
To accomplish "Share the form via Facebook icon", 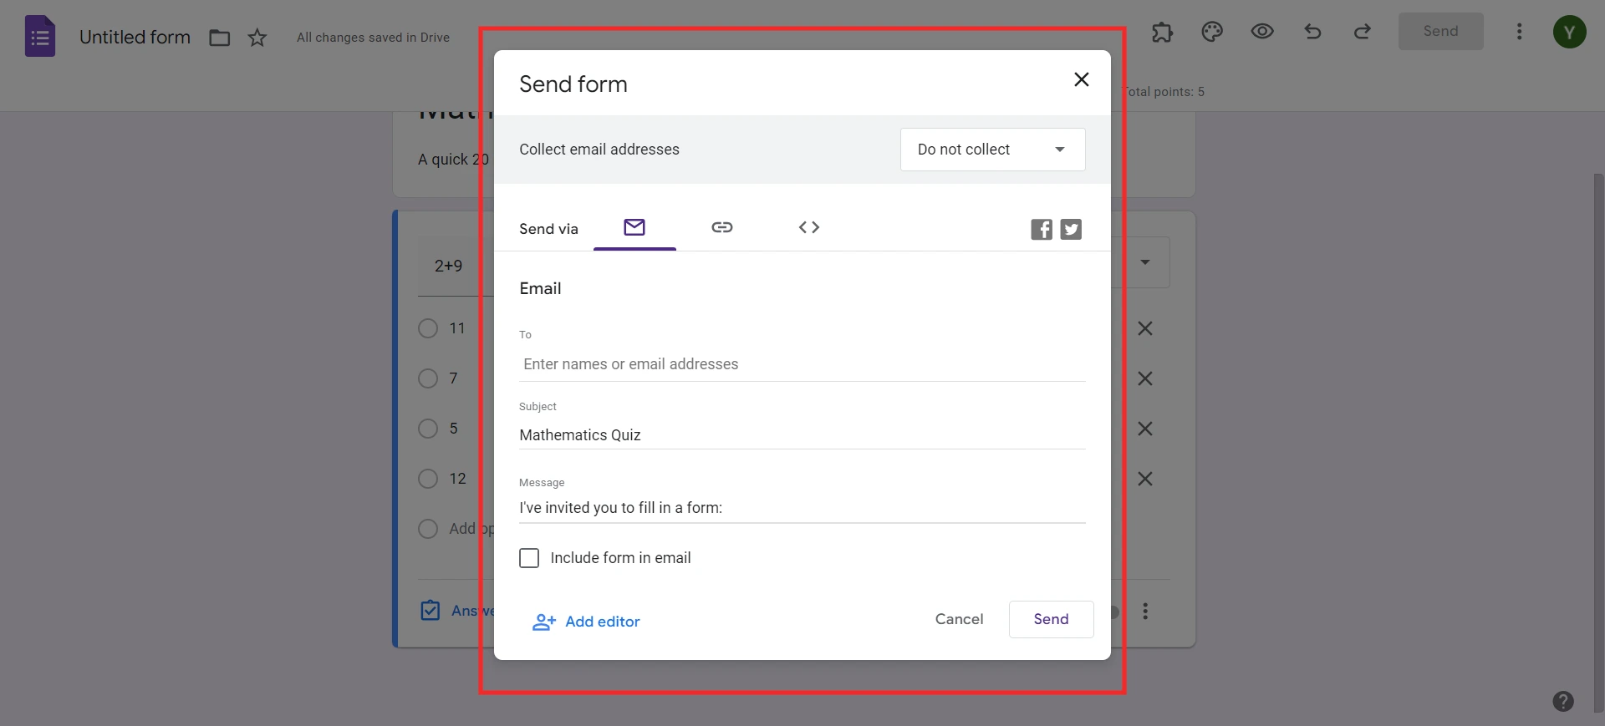I will point(1042,229).
